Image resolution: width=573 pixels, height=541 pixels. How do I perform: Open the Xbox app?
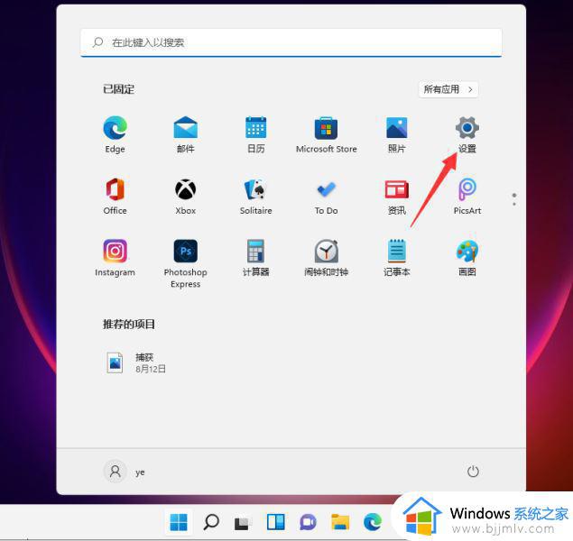point(185,197)
